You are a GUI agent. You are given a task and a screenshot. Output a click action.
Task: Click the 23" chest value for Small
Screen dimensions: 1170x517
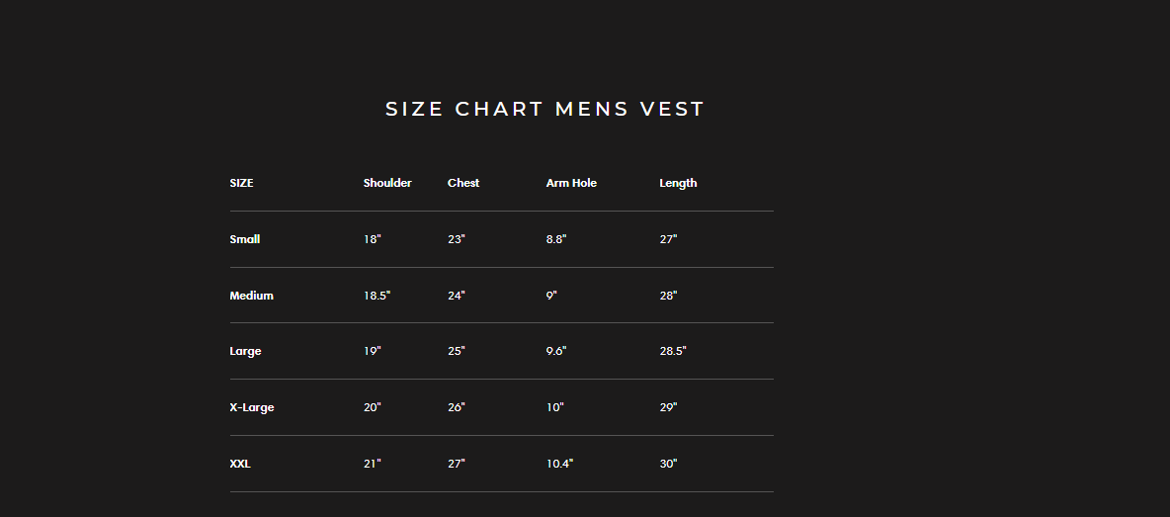[457, 239]
